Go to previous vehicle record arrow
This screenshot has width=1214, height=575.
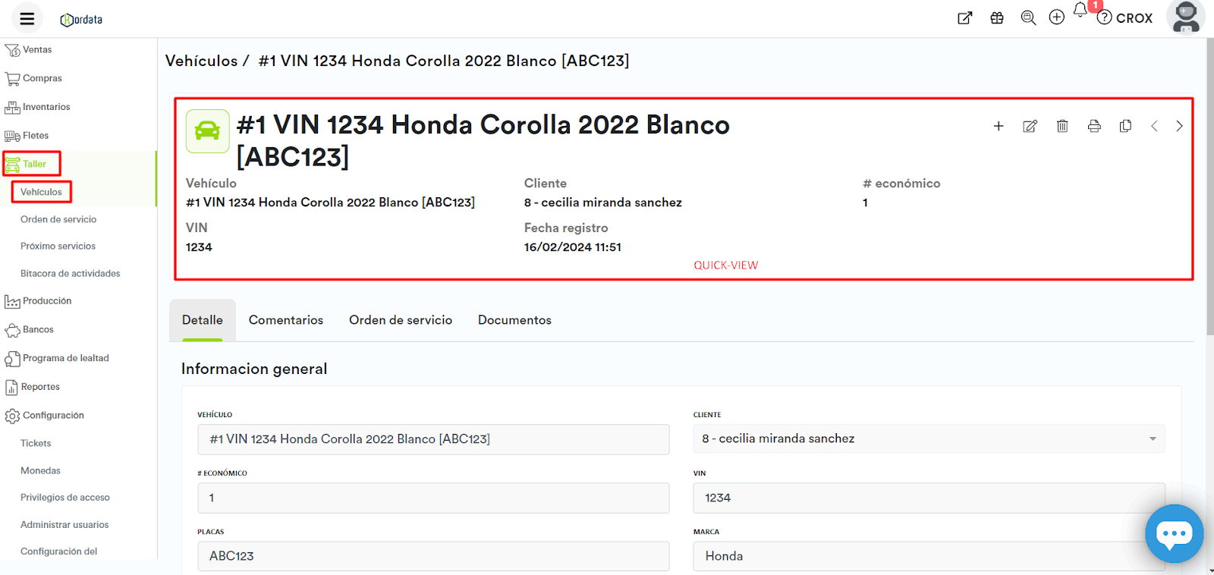[1154, 127]
